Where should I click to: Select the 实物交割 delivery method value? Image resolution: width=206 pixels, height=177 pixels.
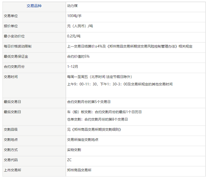pyautogui.click(x=74, y=150)
